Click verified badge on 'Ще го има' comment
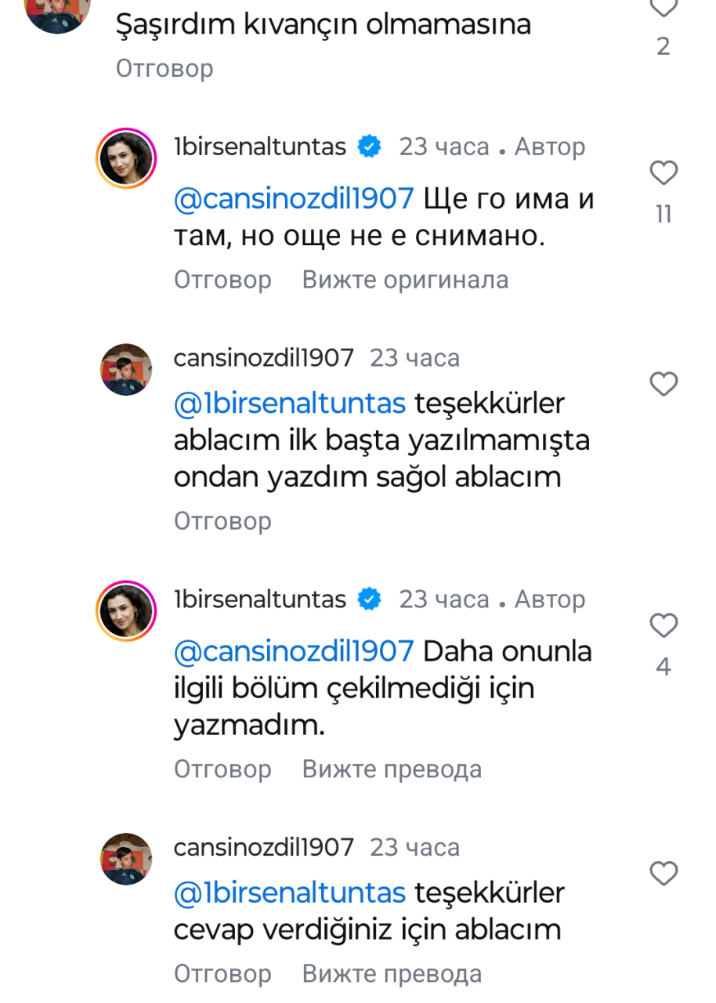716x1003 pixels. coord(370,147)
